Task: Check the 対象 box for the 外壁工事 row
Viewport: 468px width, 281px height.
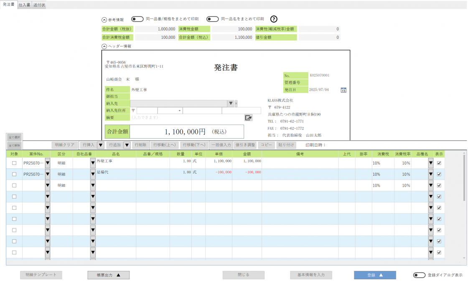Action: pyautogui.click(x=14, y=163)
